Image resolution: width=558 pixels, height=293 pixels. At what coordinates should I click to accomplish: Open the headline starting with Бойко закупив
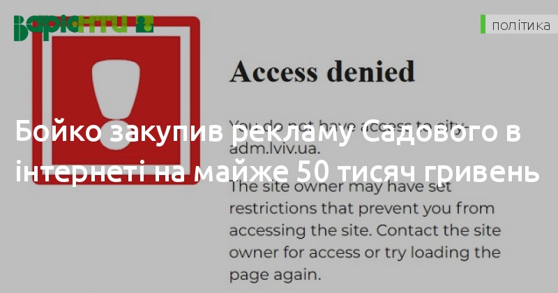point(277,152)
